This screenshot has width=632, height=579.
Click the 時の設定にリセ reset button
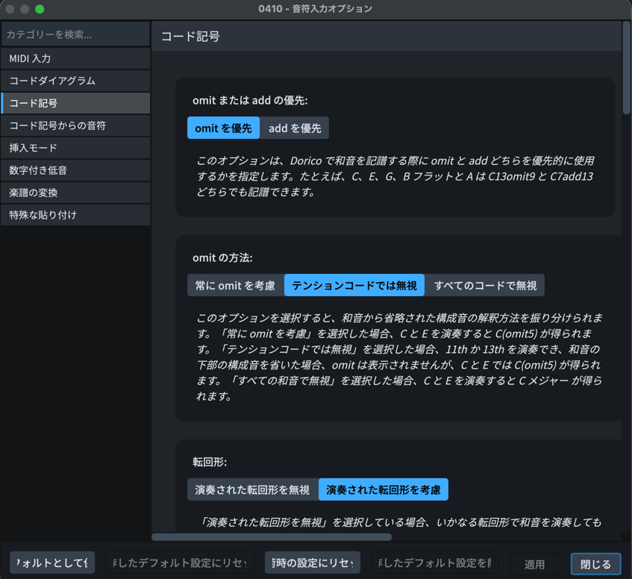(313, 563)
